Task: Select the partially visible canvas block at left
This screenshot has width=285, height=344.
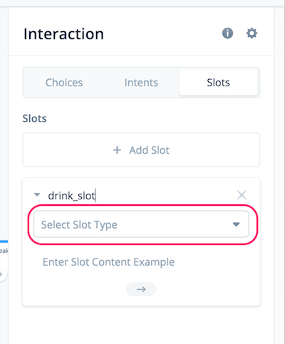Action: click(4, 251)
